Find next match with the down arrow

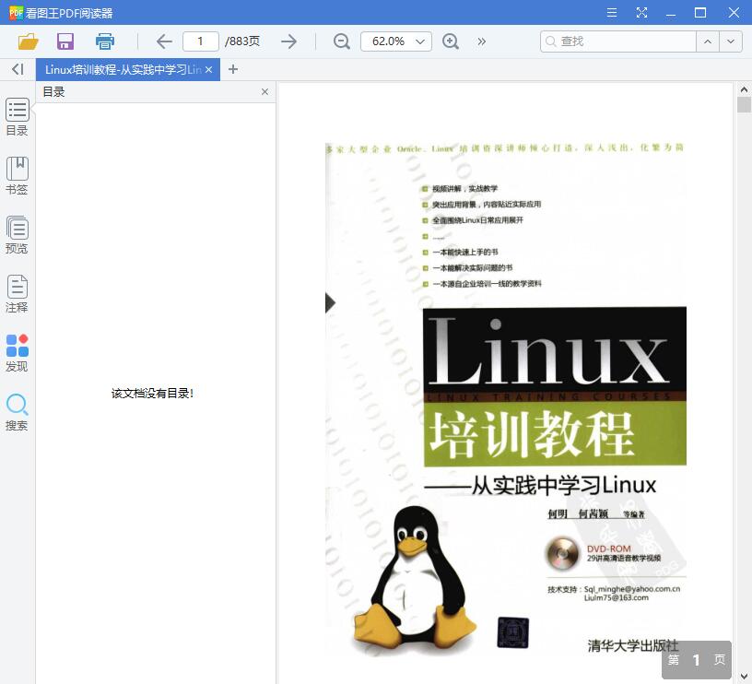pos(731,41)
